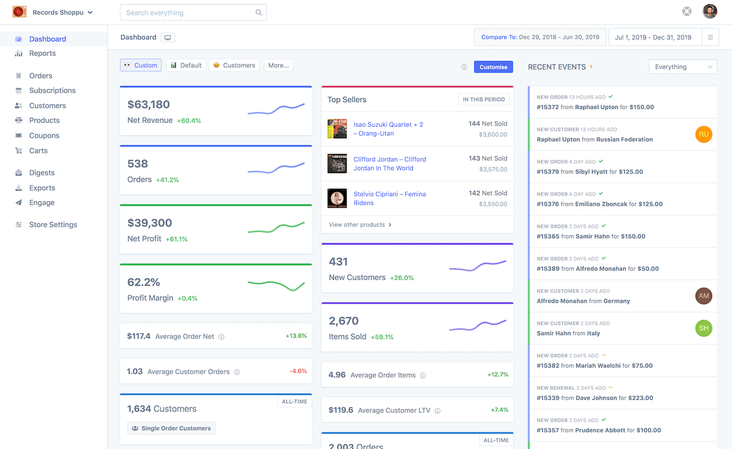Open the Everything events filter dropdown
The width and height of the screenshot is (732, 449).
(x=682, y=66)
